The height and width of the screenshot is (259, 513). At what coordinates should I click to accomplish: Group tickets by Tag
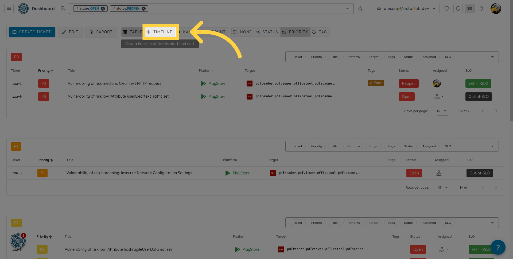(320, 32)
